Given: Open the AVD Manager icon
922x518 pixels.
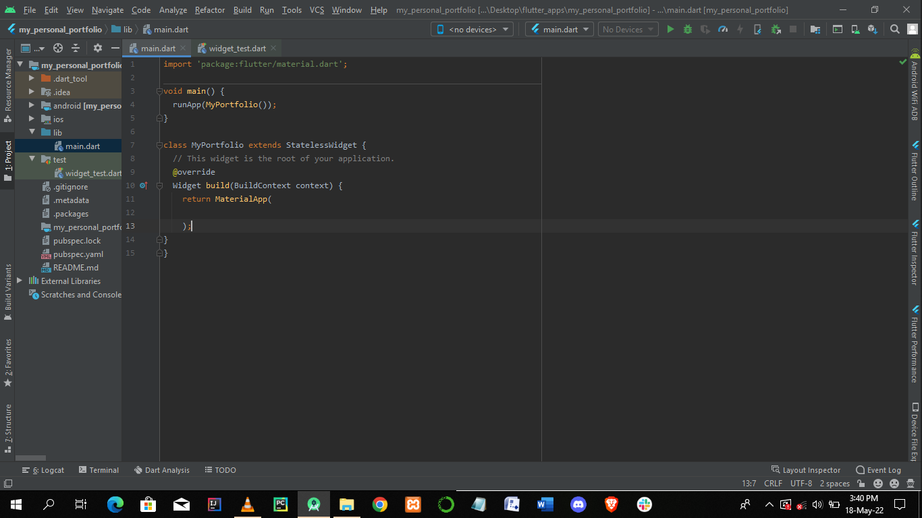Looking at the screenshot, I should coord(855,30).
